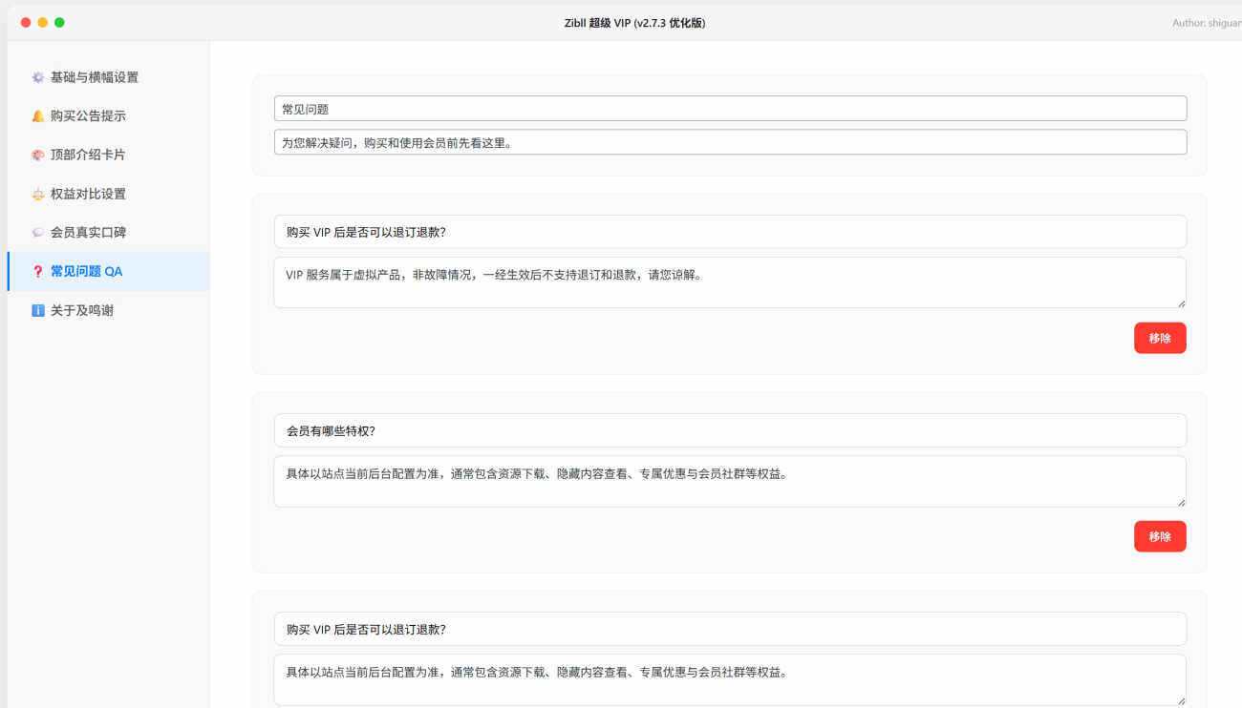
Task: Open the 权益对比设置 sidebar tab
Action: (x=88, y=194)
